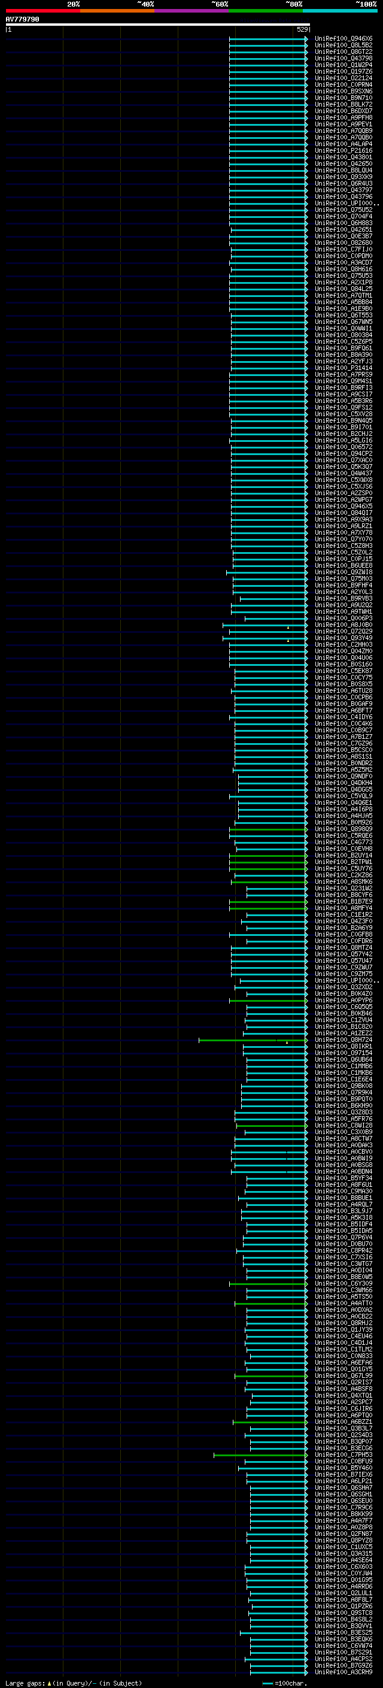Select hit label UniRef100_B8LQU4

click(344, 171)
